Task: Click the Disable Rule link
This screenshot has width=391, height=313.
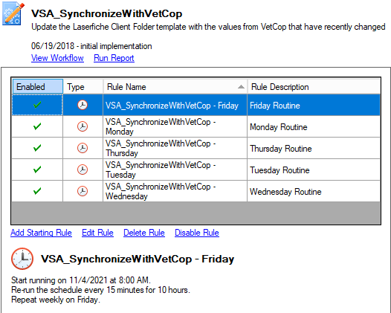Action: 197,233
